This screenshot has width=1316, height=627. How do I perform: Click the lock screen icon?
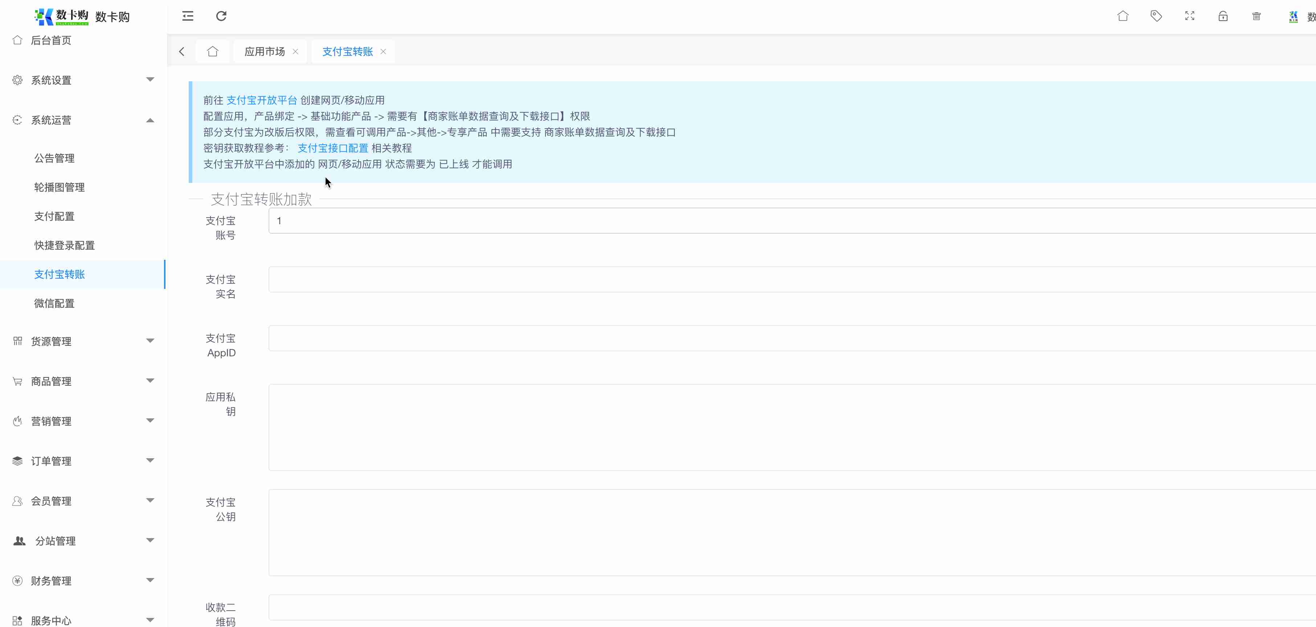coord(1222,16)
